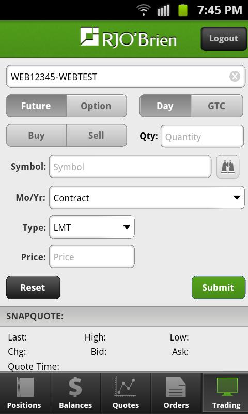
Task: Switch order duration to GTC
Action: (217, 106)
